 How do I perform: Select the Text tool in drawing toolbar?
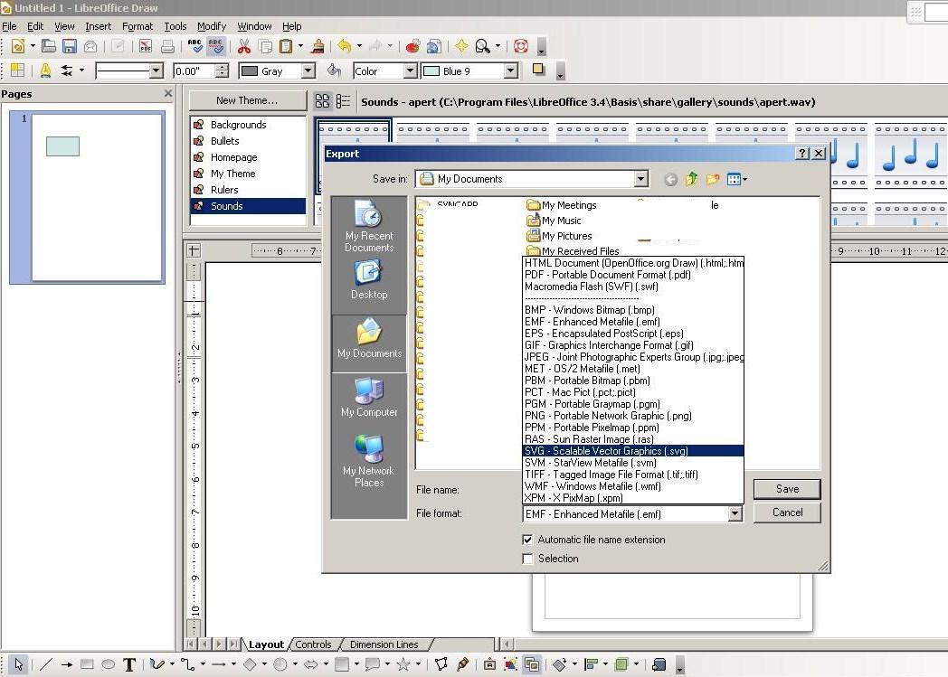[x=129, y=664]
